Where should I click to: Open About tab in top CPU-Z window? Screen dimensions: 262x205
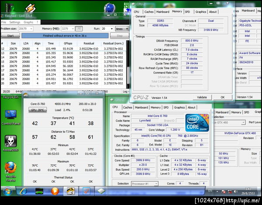(x=213, y=12)
